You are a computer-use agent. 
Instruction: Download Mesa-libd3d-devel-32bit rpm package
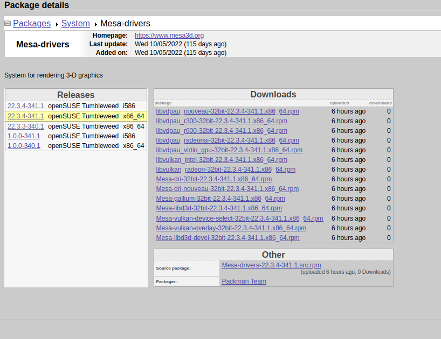tap(228, 238)
